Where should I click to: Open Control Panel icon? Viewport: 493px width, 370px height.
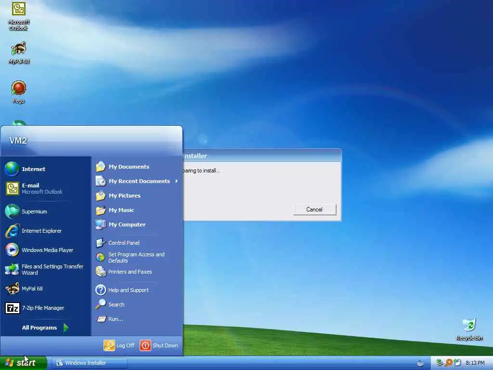(100, 243)
